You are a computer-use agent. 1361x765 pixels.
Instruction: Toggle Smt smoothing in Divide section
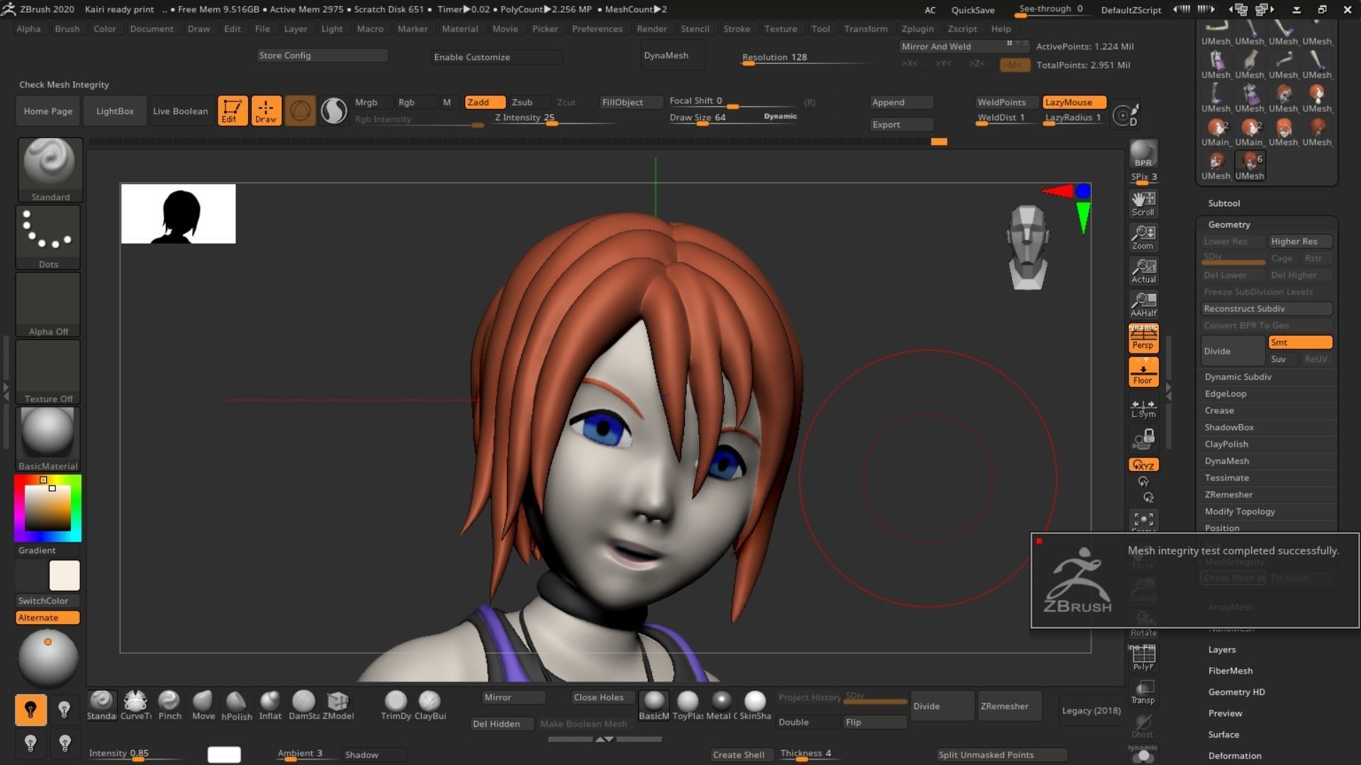click(x=1300, y=342)
